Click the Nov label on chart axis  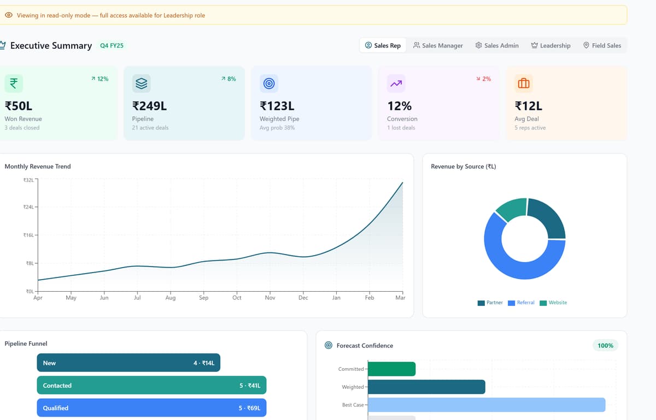click(270, 298)
